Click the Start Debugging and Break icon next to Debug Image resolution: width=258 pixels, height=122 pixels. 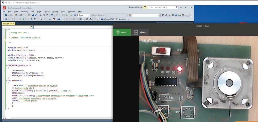[x=74, y=15]
